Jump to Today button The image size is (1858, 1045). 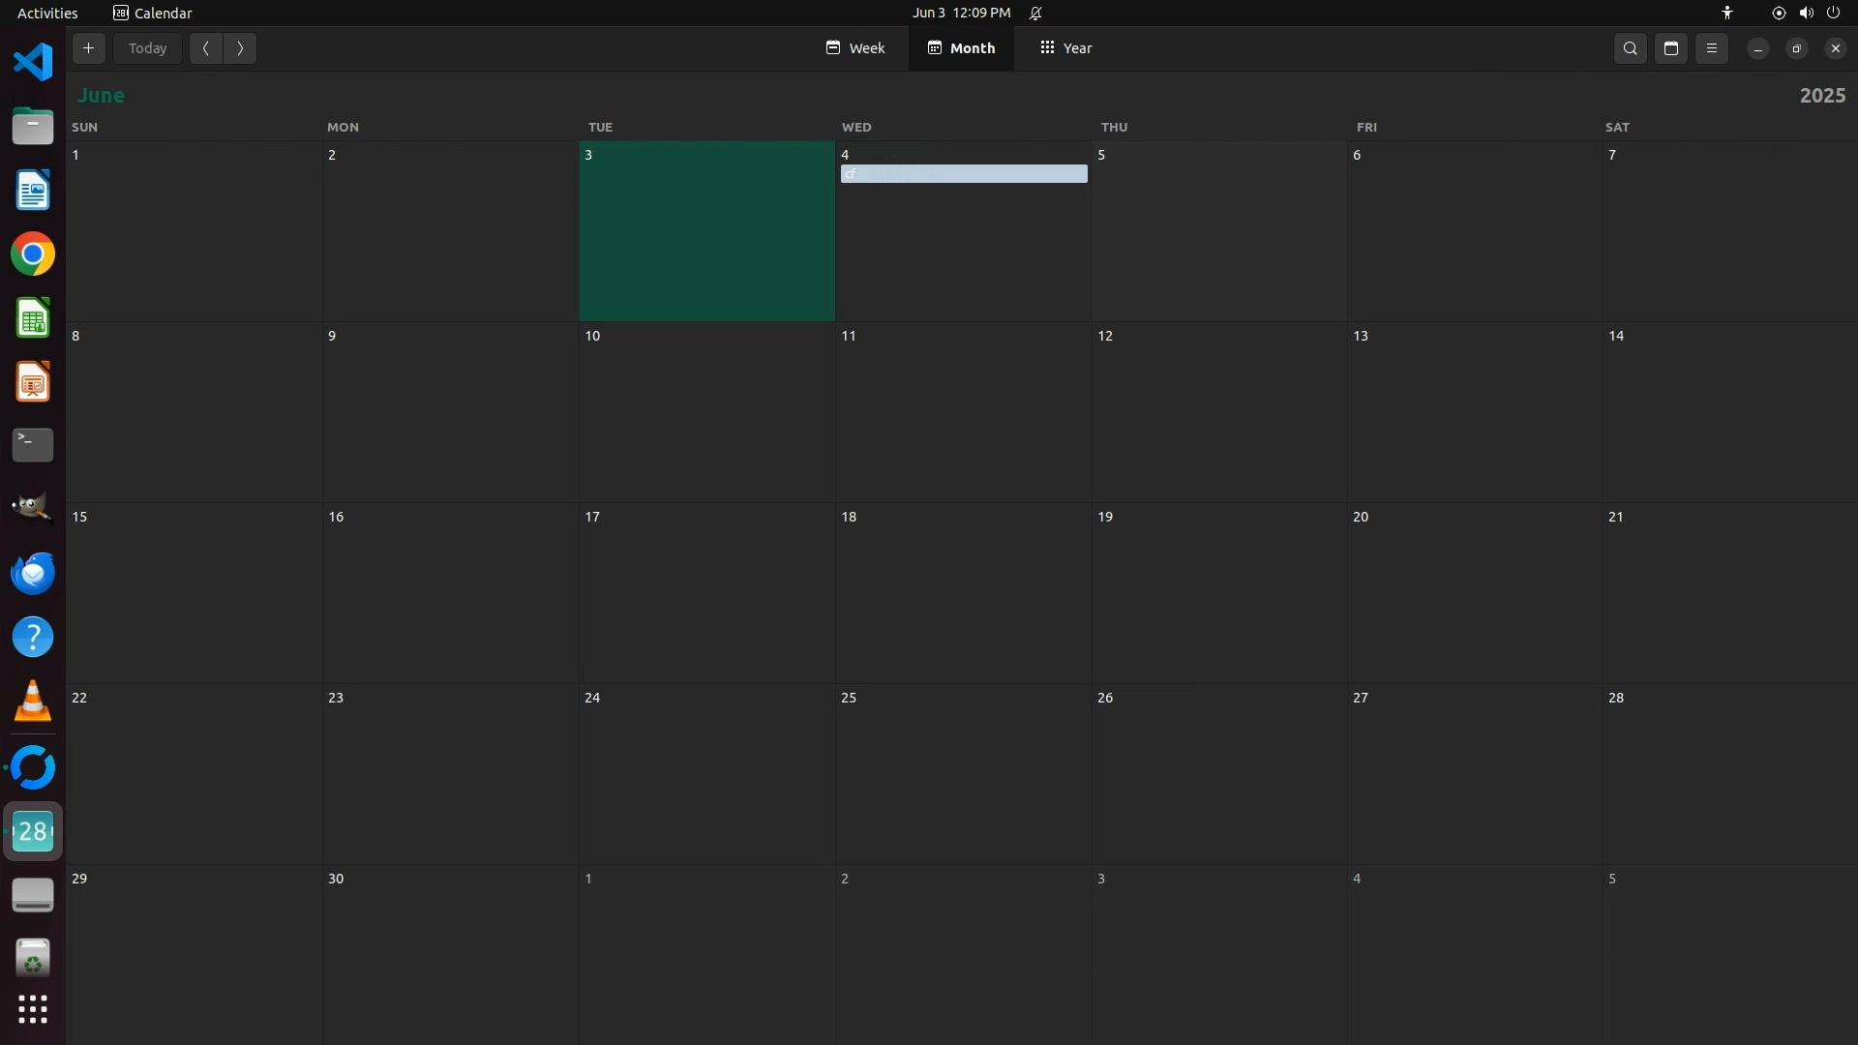pyautogui.click(x=148, y=48)
